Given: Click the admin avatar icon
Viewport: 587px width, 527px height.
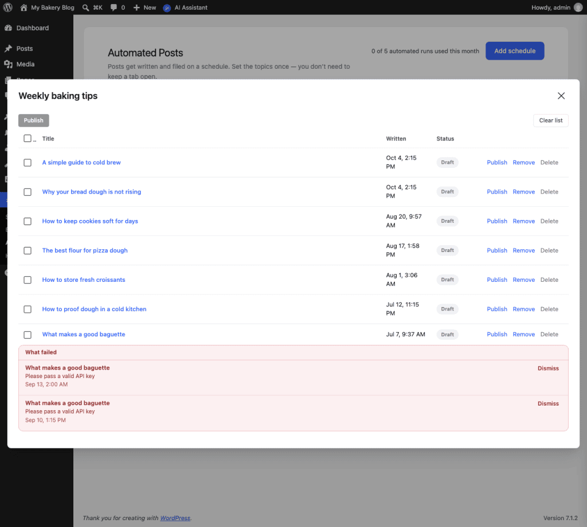Looking at the screenshot, I should (578, 7).
